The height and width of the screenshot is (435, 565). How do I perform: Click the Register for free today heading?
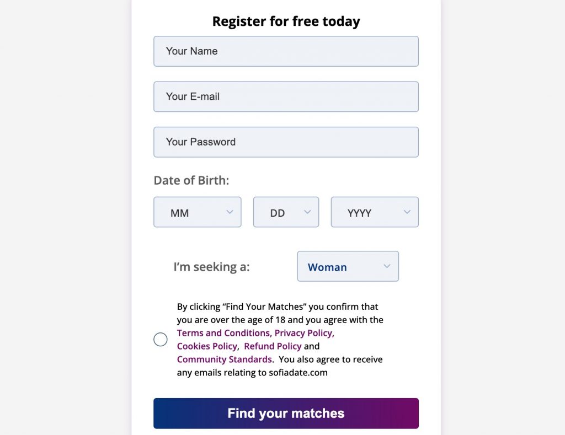tap(286, 22)
